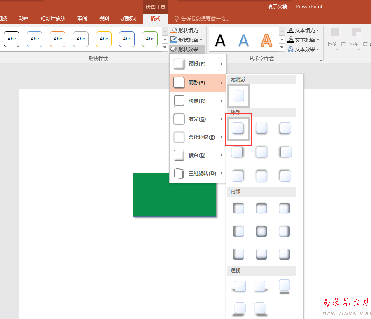The width and height of the screenshot is (371, 319).
Task: Apply the orange outline Abc shape style
Action: pos(58,39)
